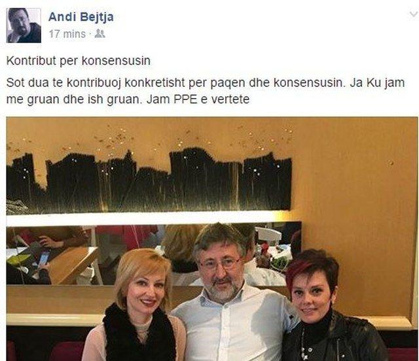419x361 pixels.
Task: Open the post options chevron menu
Action: click(414, 14)
